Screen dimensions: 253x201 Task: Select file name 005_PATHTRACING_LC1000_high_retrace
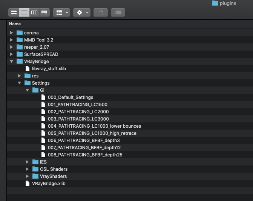92,133
